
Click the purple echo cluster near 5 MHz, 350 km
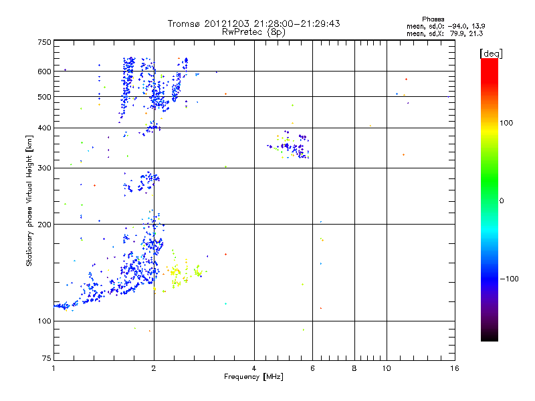(288, 145)
